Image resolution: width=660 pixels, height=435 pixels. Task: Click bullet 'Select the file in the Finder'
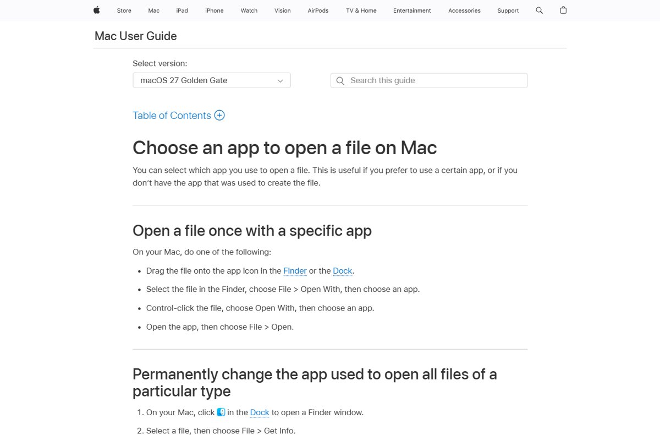click(283, 289)
